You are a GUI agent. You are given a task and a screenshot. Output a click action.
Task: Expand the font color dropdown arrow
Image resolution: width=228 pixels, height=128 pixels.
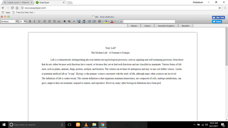tap(115, 21)
